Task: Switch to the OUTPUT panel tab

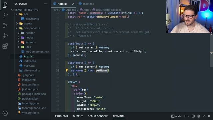Action: tap(78, 116)
